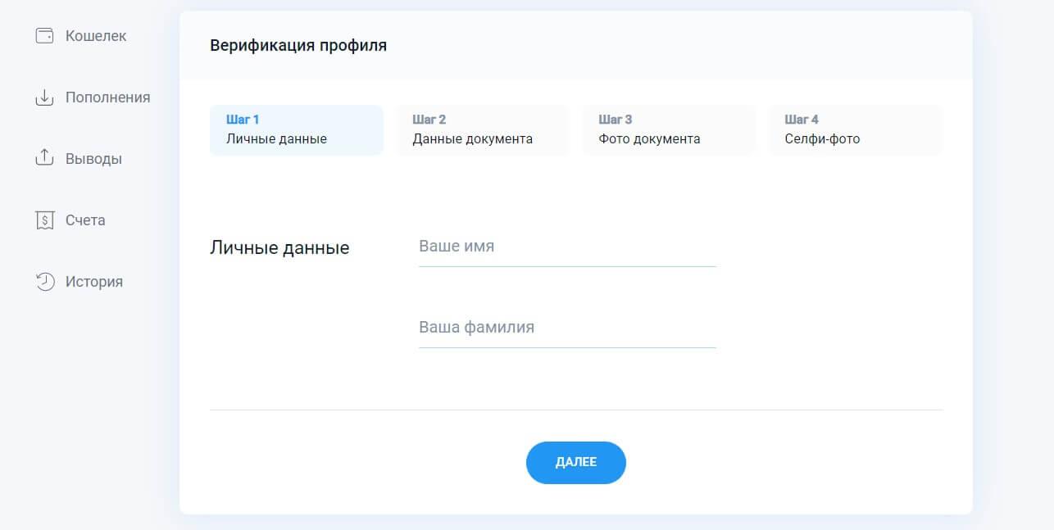Select the Шаг 1 Личные данные tab
This screenshot has height=530, width=1054.
[x=297, y=129]
